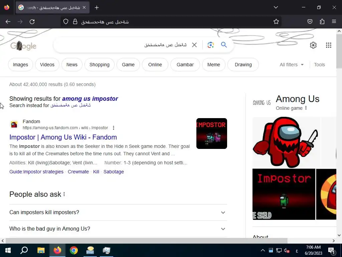Screen dimensions: 342x257
Task: Clear the search box with the X
Action: pos(194,45)
